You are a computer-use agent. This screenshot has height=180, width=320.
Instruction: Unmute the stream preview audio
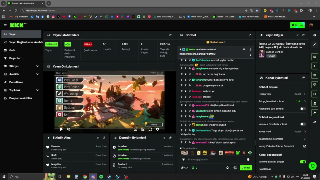click(69, 129)
